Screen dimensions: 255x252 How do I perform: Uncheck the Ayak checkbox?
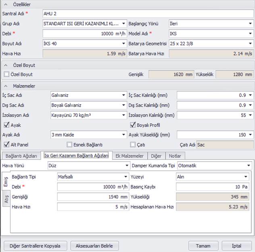click(x=6, y=125)
